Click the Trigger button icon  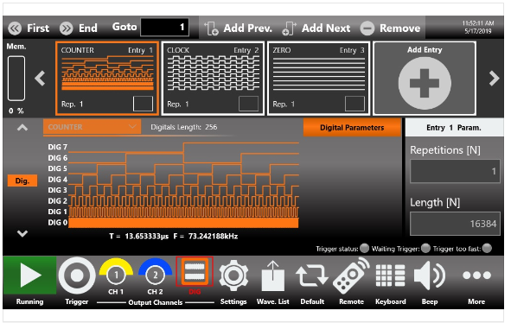[x=77, y=275]
